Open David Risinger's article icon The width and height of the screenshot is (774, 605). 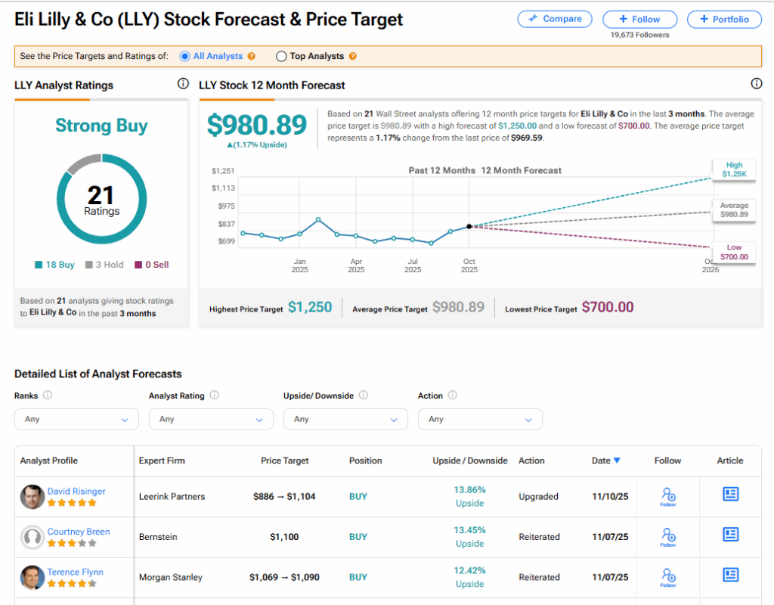pos(730,495)
